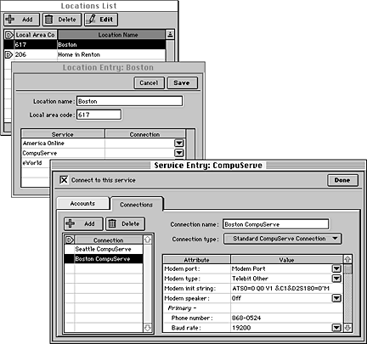The width and height of the screenshot is (367, 344).
Task: Click down arrow of connection list scrollbar
Action: [148, 328]
